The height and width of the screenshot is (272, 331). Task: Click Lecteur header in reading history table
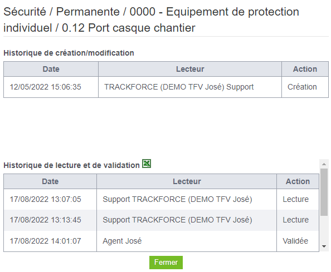(187, 181)
